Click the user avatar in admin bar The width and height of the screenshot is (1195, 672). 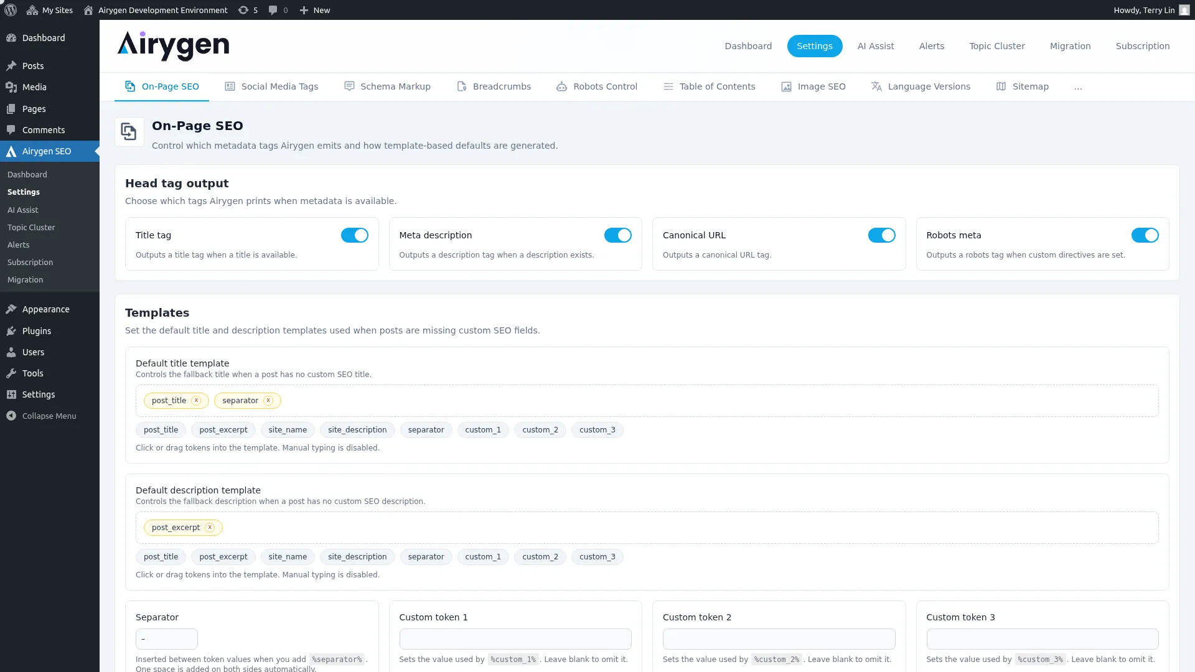click(x=1184, y=10)
